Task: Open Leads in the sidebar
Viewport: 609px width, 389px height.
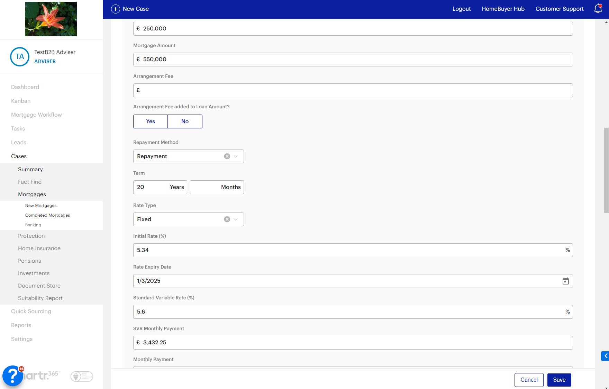Action: click(19, 143)
